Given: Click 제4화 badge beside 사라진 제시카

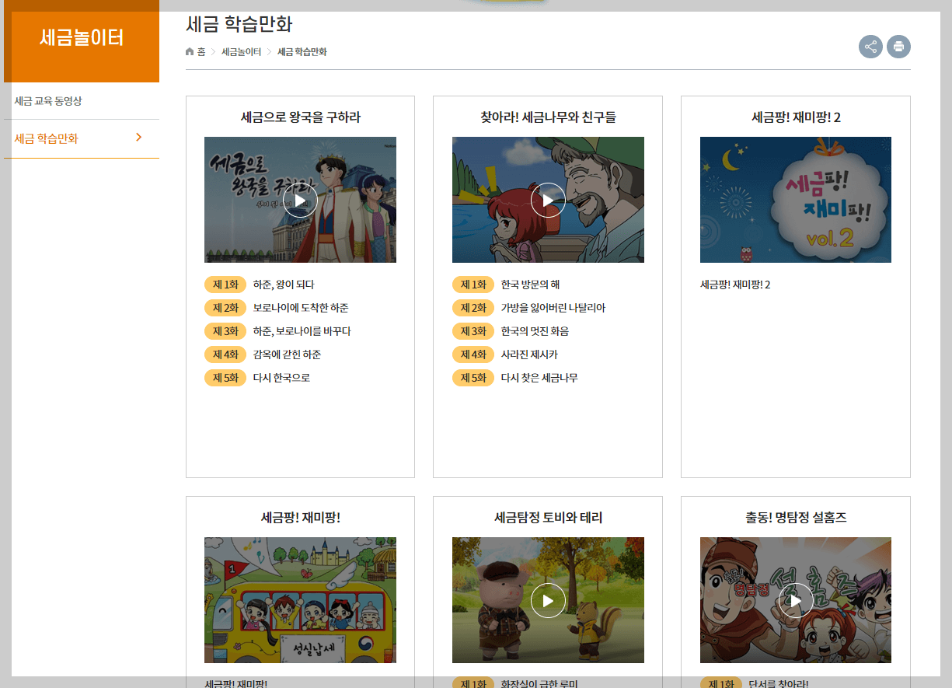Looking at the screenshot, I should coord(473,354).
